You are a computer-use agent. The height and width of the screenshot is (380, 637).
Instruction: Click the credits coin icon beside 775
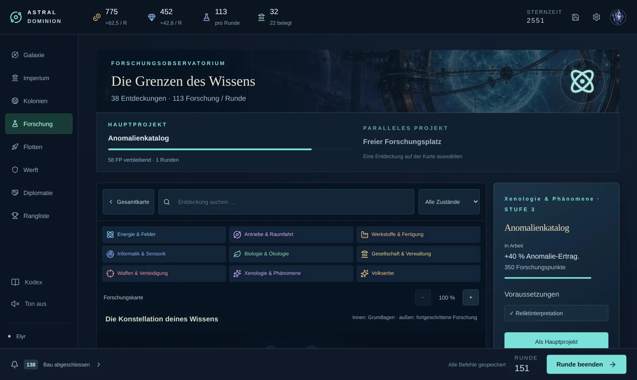coord(97,17)
